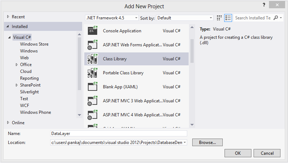Select the Test category
Viewport: 288px width, 163px height.
click(x=24, y=99)
